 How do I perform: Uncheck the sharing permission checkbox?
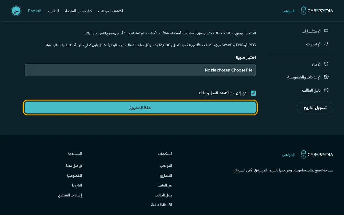click(253, 93)
